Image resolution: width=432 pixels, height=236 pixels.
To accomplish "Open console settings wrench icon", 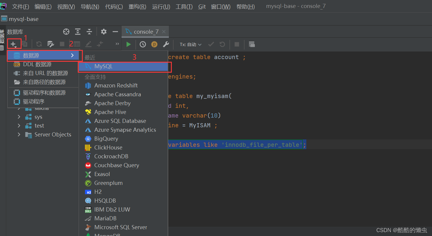I will click(166, 44).
